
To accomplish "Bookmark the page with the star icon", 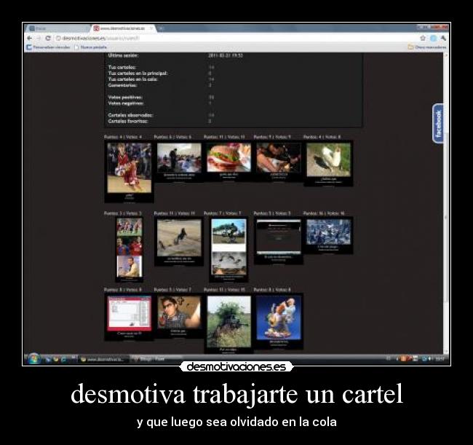I will pyautogui.click(x=423, y=38).
